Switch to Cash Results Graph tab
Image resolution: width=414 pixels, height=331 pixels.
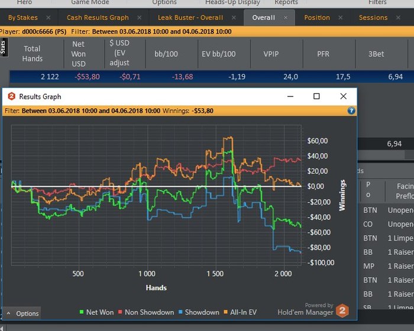coord(98,18)
